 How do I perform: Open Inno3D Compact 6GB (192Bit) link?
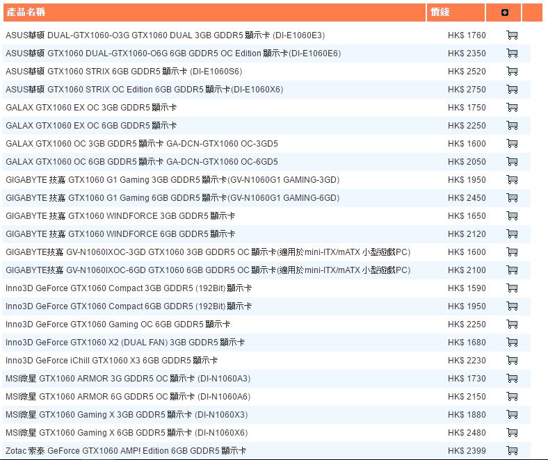(x=129, y=306)
